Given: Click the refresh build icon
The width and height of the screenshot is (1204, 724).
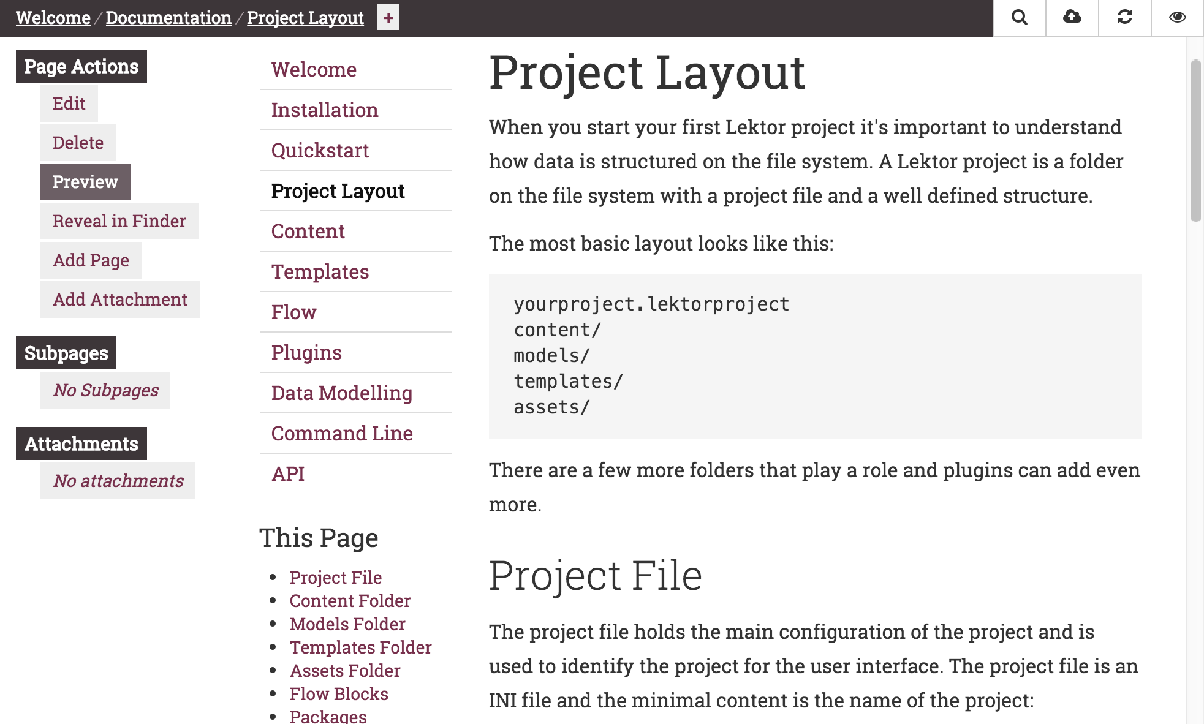Looking at the screenshot, I should 1124,18.
